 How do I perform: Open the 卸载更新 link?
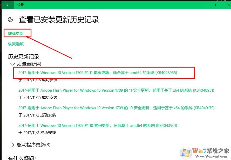click(x=16, y=33)
